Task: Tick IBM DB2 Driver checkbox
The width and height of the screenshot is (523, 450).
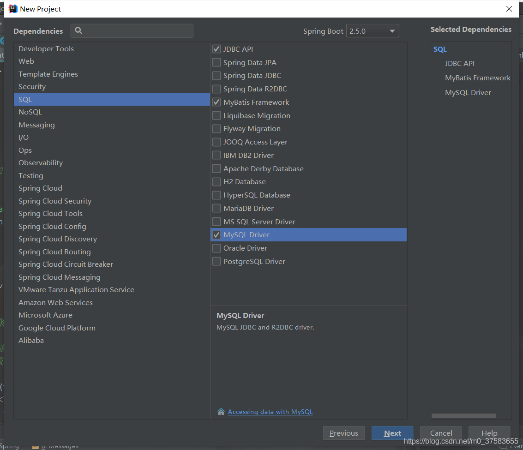Action: click(216, 155)
